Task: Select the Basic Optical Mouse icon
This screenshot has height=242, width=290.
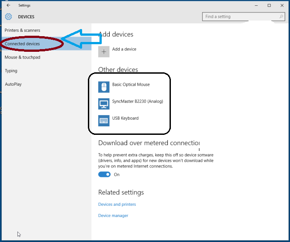Action: click(104, 87)
